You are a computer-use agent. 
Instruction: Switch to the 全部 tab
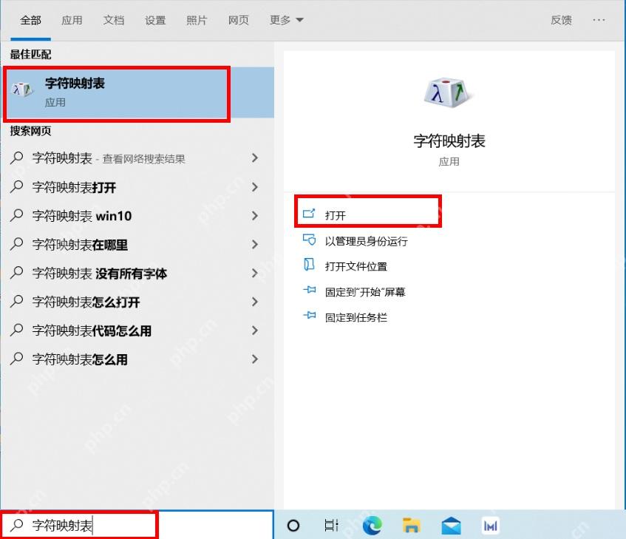31,20
